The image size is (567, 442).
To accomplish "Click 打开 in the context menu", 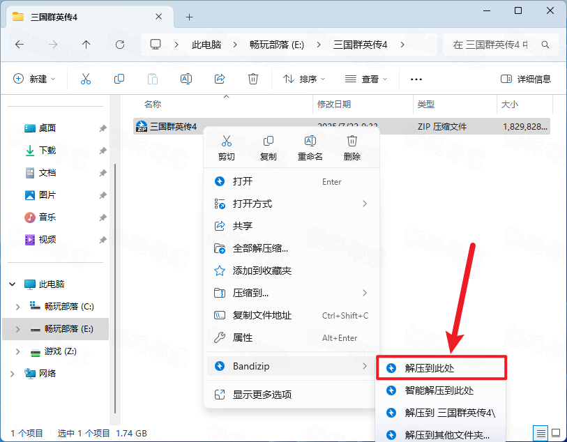I will pos(292,181).
